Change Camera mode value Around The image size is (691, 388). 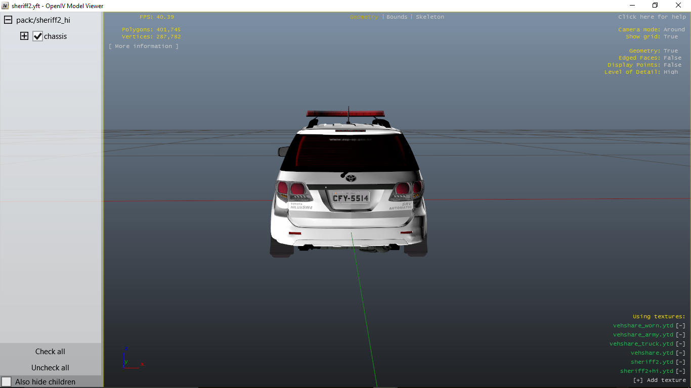pyautogui.click(x=674, y=29)
